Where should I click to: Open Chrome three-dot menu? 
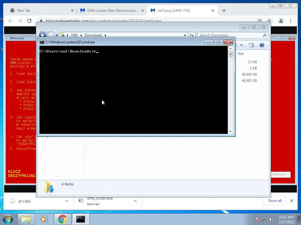(x=290, y=21)
